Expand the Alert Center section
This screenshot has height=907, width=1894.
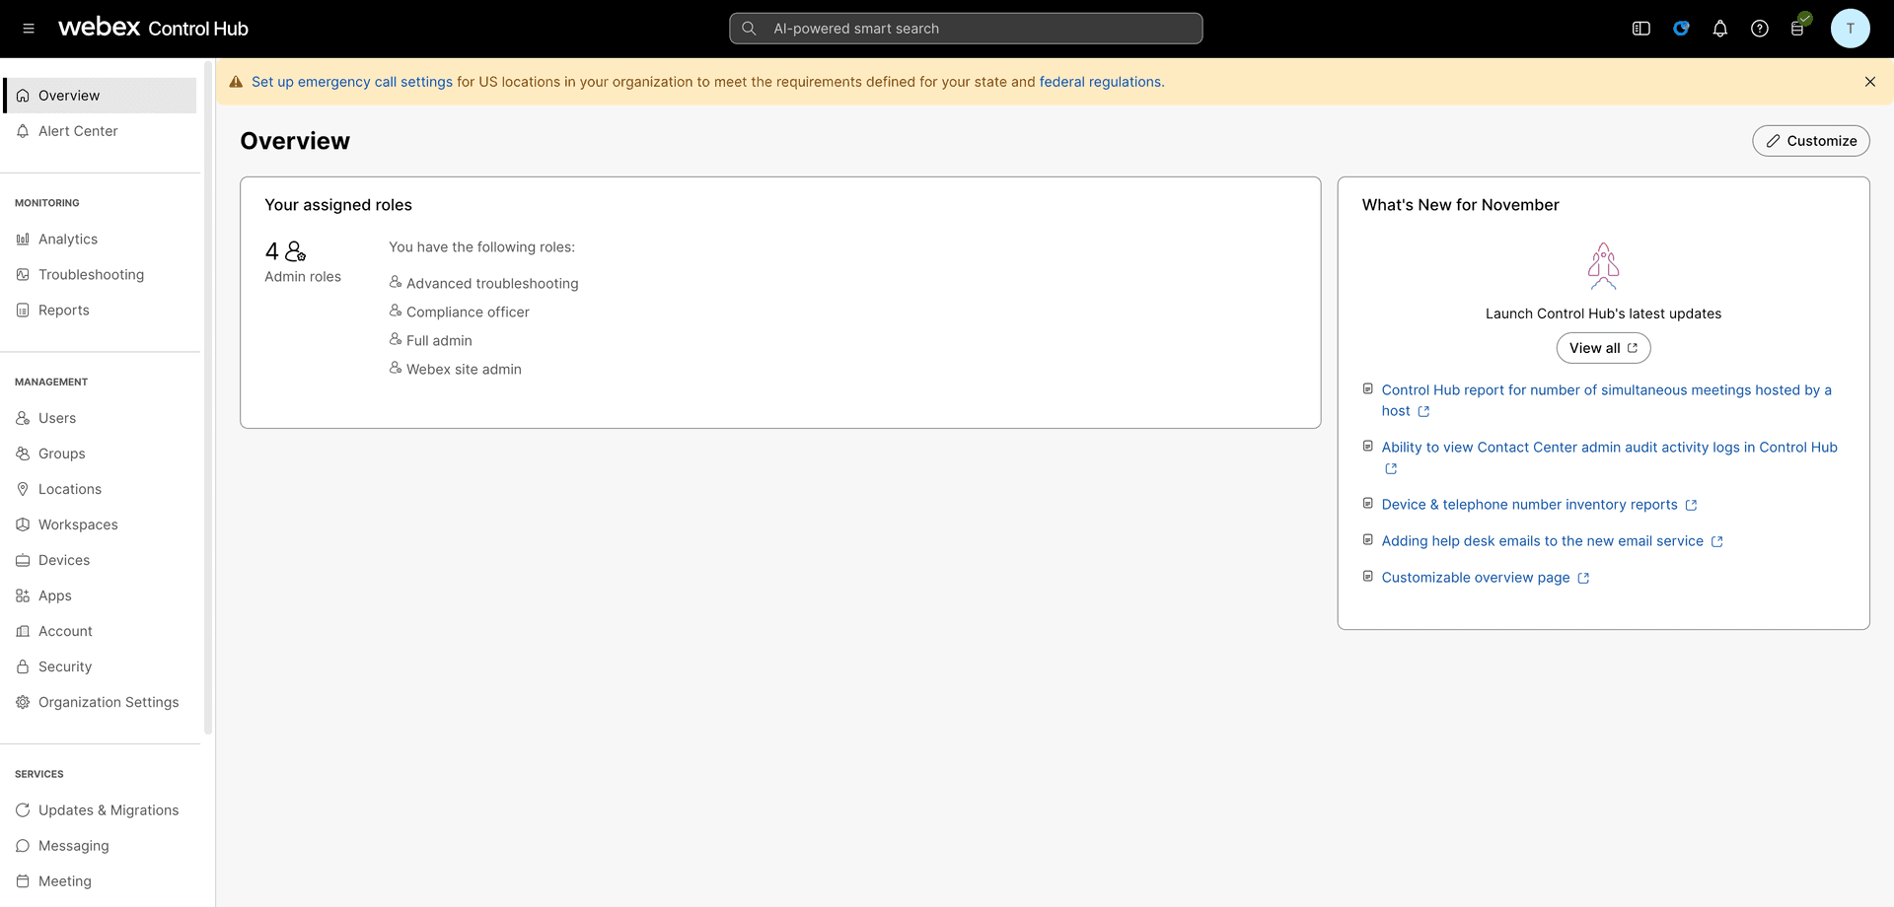(78, 130)
